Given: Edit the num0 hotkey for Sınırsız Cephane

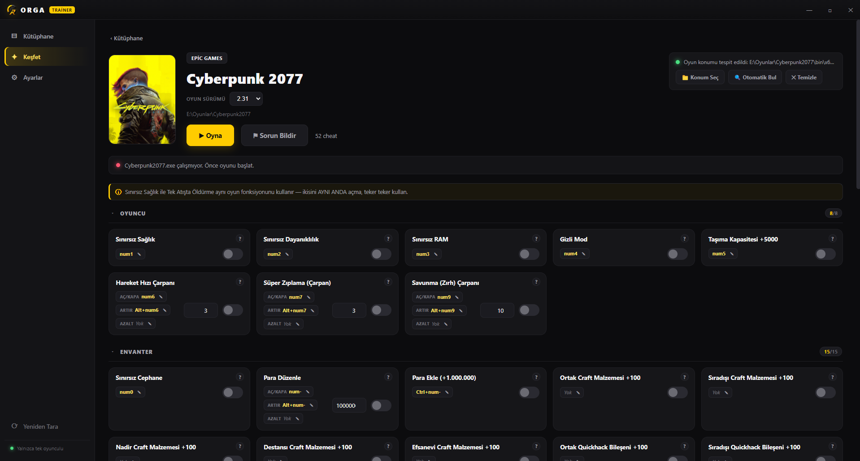Looking at the screenshot, I should tap(139, 392).
